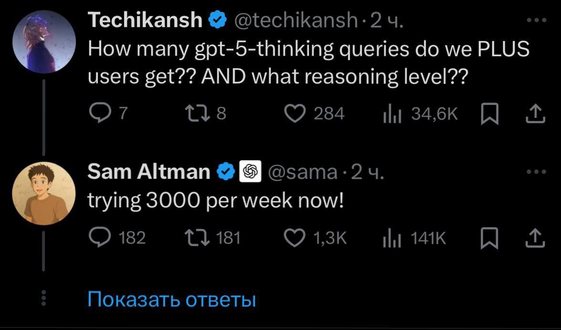
Task: Open Sam Altman's profile avatar
Action: pyautogui.click(x=43, y=193)
